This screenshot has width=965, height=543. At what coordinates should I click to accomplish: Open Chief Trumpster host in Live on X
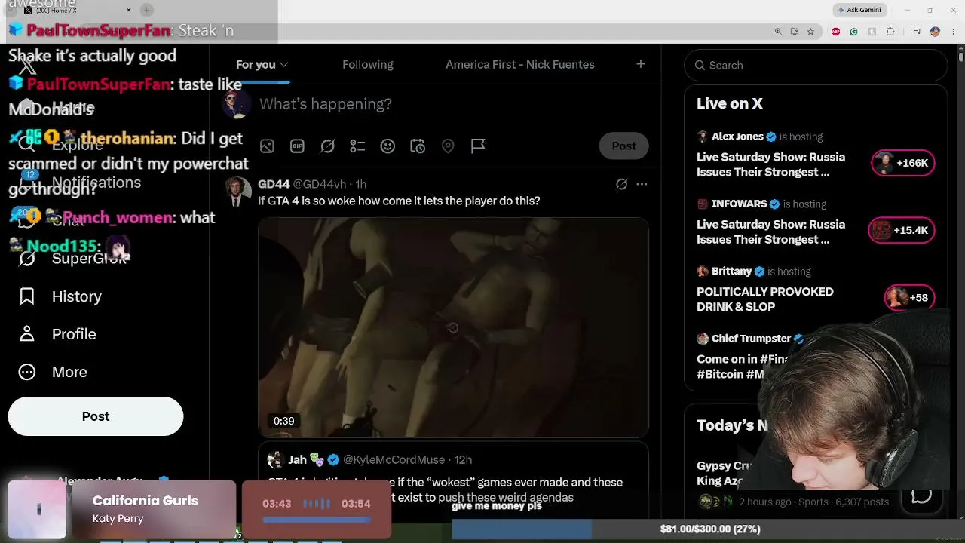(x=751, y=339)
